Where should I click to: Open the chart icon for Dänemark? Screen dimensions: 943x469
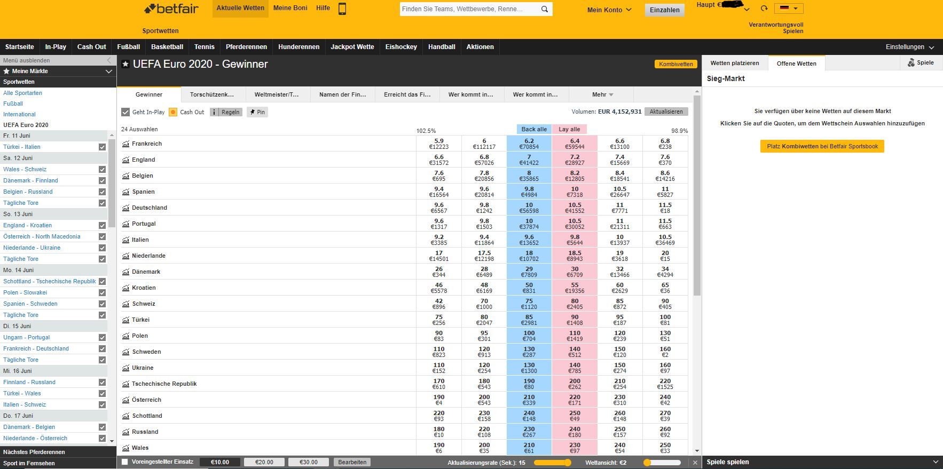point(126,272)
